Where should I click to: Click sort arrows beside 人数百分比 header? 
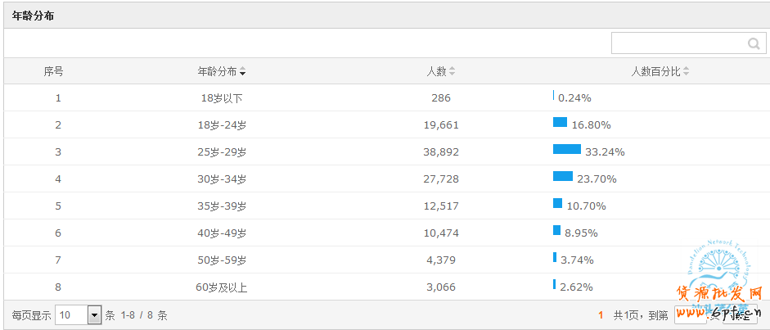pyautogui.click(x=687, y=72)
